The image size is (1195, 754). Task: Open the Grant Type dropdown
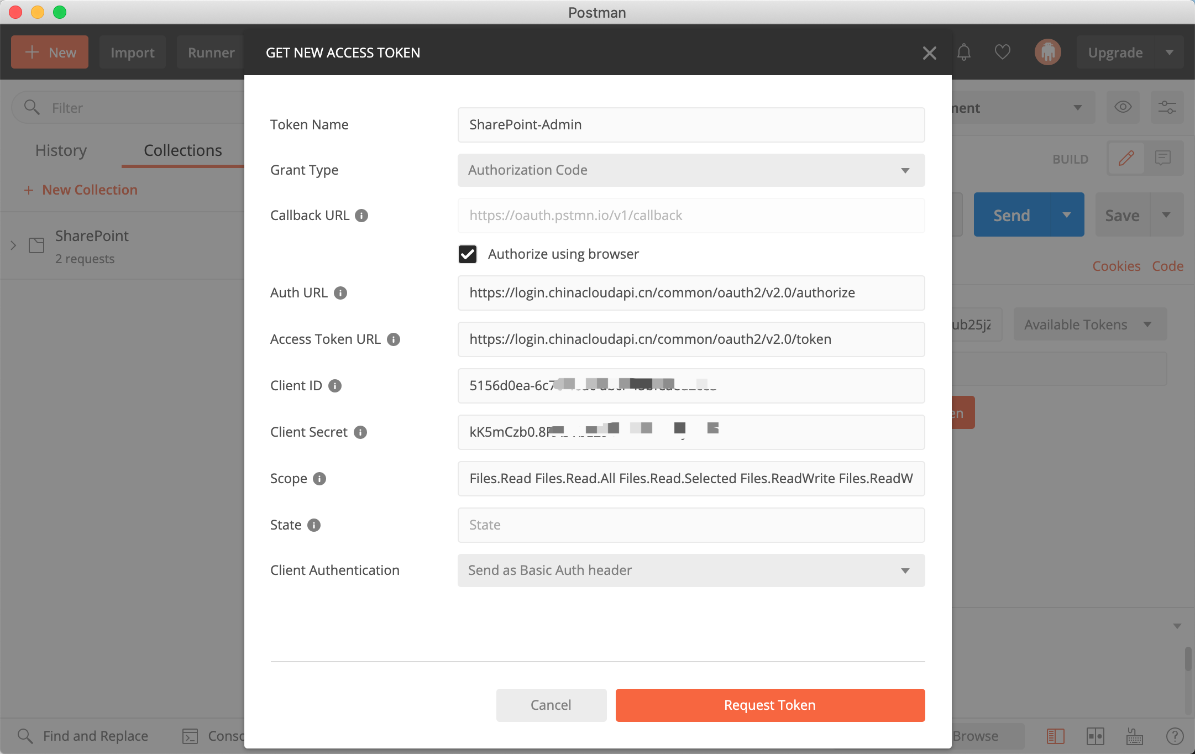pos(691,170)
